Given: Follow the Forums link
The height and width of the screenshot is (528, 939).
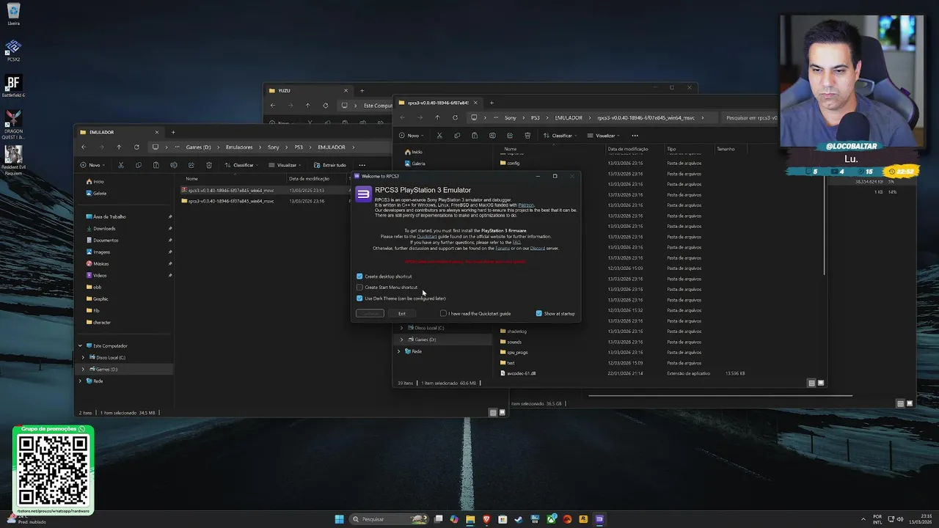Looking at the screenshot, I should [x=502, y=249].
